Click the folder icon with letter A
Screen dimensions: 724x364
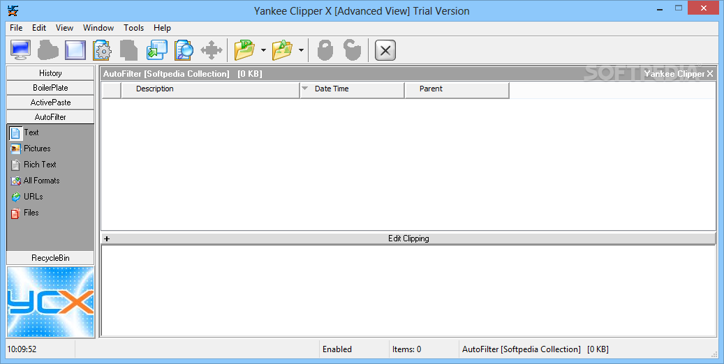click(283, 50)
